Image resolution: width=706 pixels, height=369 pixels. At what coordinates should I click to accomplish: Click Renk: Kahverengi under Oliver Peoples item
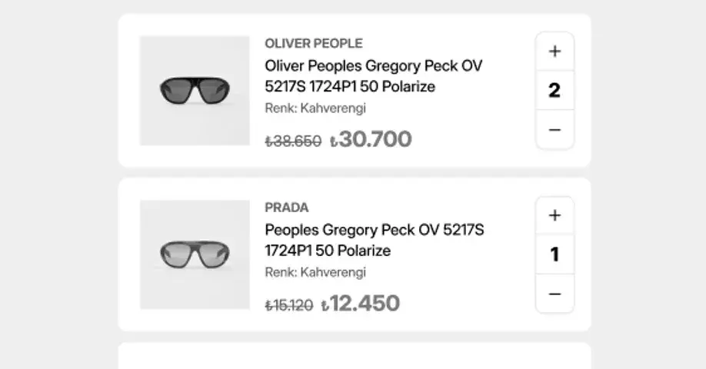315,108
